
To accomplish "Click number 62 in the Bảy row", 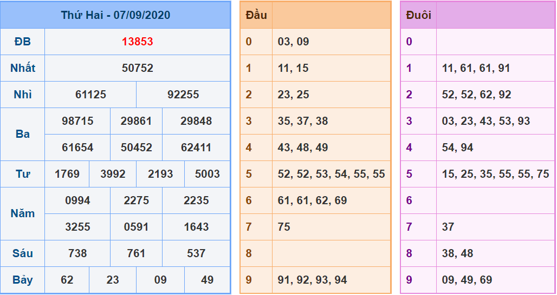I will [x=67, y=280].
